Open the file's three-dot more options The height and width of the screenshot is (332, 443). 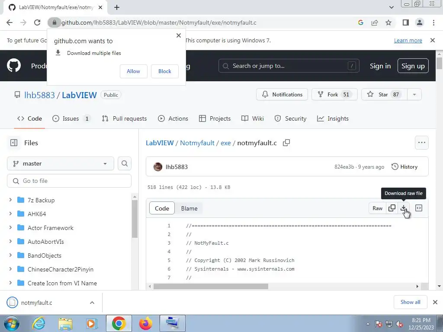421,143
